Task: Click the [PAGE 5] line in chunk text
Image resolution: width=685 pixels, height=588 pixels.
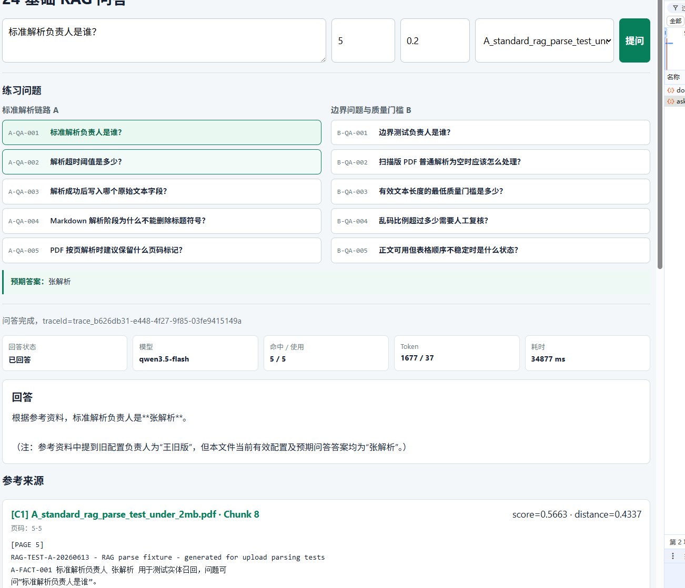Action: pos(27,545)
